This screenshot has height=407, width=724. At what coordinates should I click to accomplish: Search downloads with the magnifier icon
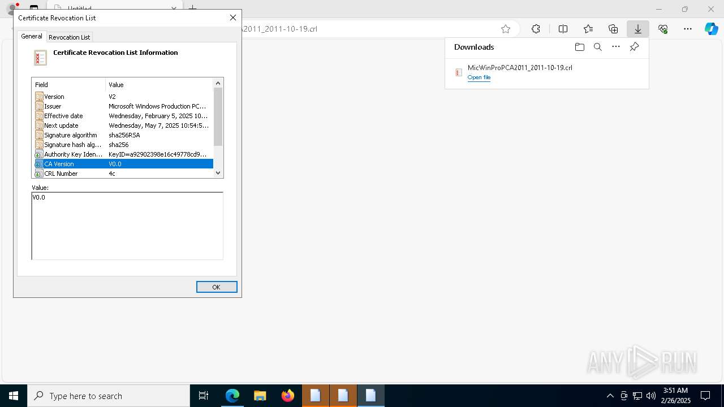click(597, 47)
